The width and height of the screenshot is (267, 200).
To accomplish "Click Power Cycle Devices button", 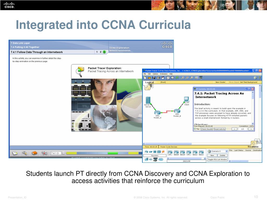I will click(169, 147).
